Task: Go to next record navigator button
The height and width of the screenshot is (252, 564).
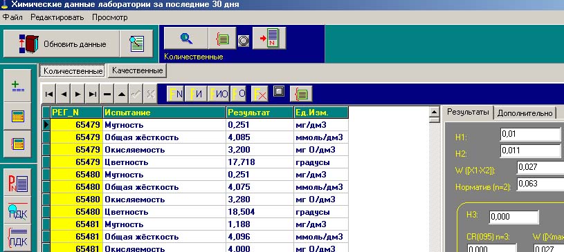Action: pyautogui.click(x=78, y=94)
